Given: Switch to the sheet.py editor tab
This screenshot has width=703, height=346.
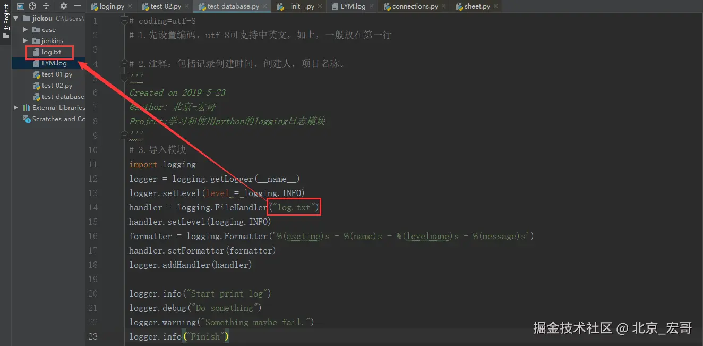Looking at the screenshot, I should click(x=477, y=6).
